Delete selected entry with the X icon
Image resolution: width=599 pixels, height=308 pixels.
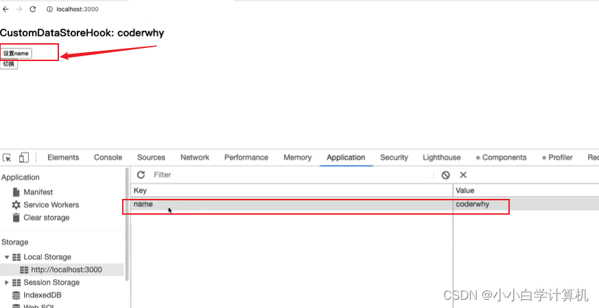pos(463,175)
